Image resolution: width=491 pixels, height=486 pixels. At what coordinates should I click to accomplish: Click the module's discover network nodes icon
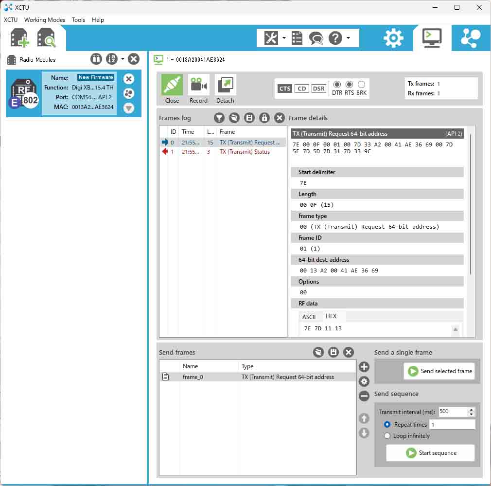129,93
